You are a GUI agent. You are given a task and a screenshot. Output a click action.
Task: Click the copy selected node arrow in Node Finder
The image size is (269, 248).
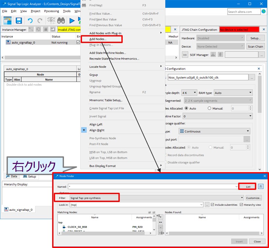pos(160,216)
